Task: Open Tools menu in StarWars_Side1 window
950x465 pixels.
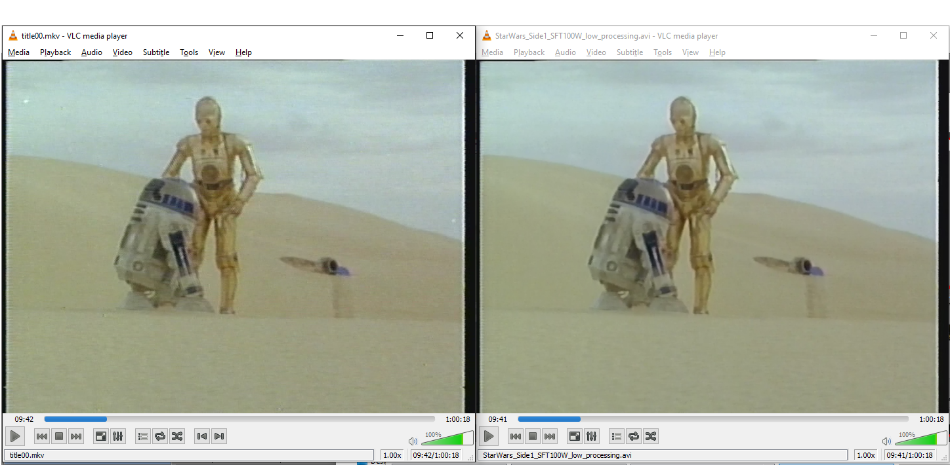Action: (x=663, y=52)
